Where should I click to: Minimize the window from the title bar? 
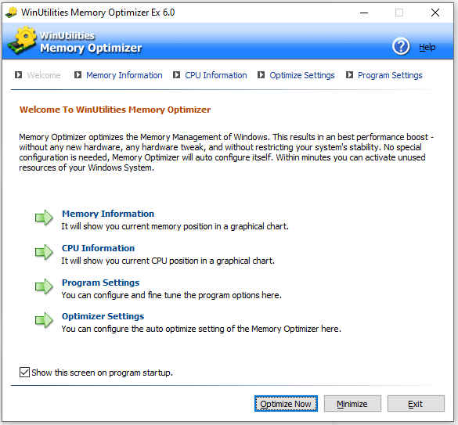pyautogui.click(x=364, y=13)
